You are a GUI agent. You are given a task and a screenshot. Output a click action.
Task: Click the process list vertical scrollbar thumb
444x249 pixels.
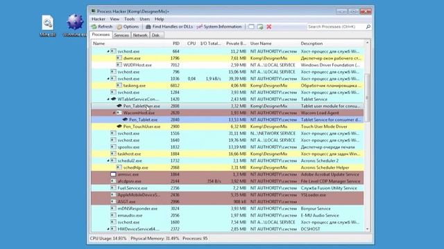[x=367, y=98]
